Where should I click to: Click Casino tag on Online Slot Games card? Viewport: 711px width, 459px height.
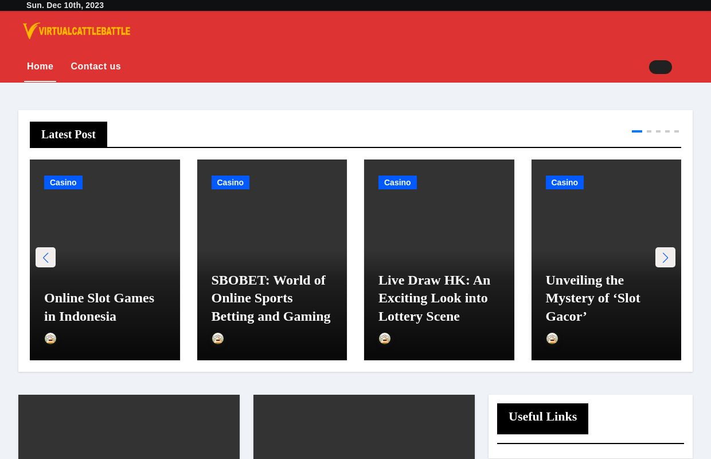click(x=63, y=182)
